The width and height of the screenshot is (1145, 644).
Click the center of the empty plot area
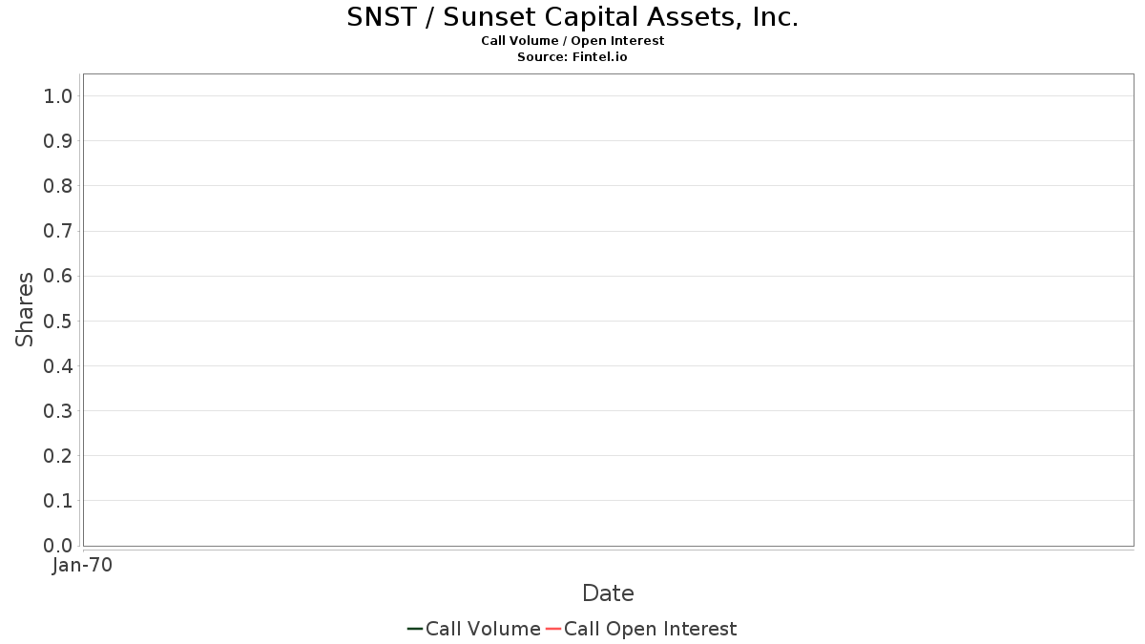click(x=608, y=310)
